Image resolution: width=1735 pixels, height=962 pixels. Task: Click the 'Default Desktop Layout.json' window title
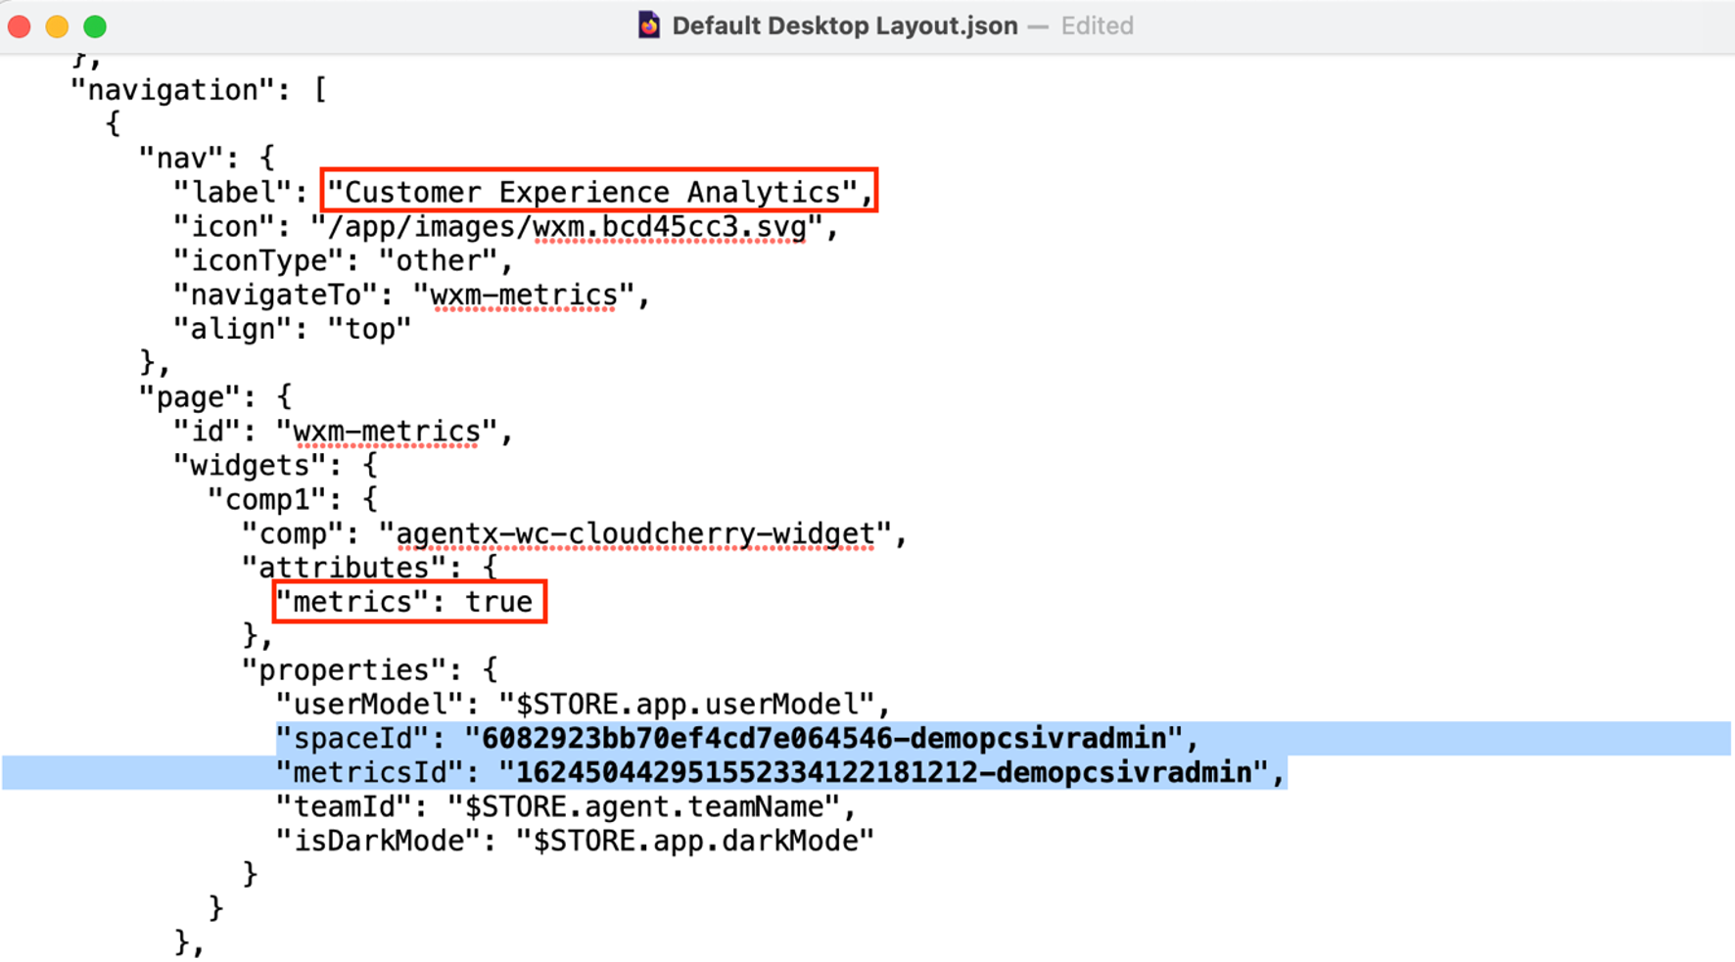coord(845,25)
